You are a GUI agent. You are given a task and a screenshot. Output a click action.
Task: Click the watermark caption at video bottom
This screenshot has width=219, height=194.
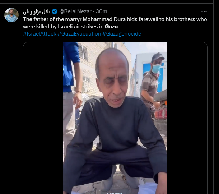pos(115,193)
